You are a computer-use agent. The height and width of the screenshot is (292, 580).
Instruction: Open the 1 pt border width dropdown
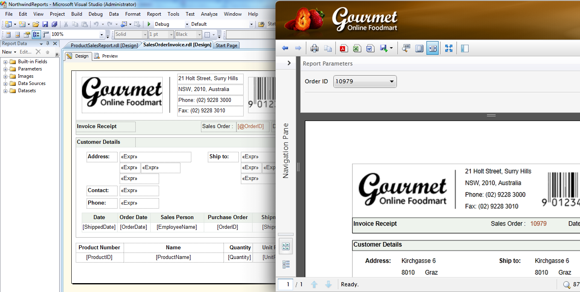tap(171, 35)
